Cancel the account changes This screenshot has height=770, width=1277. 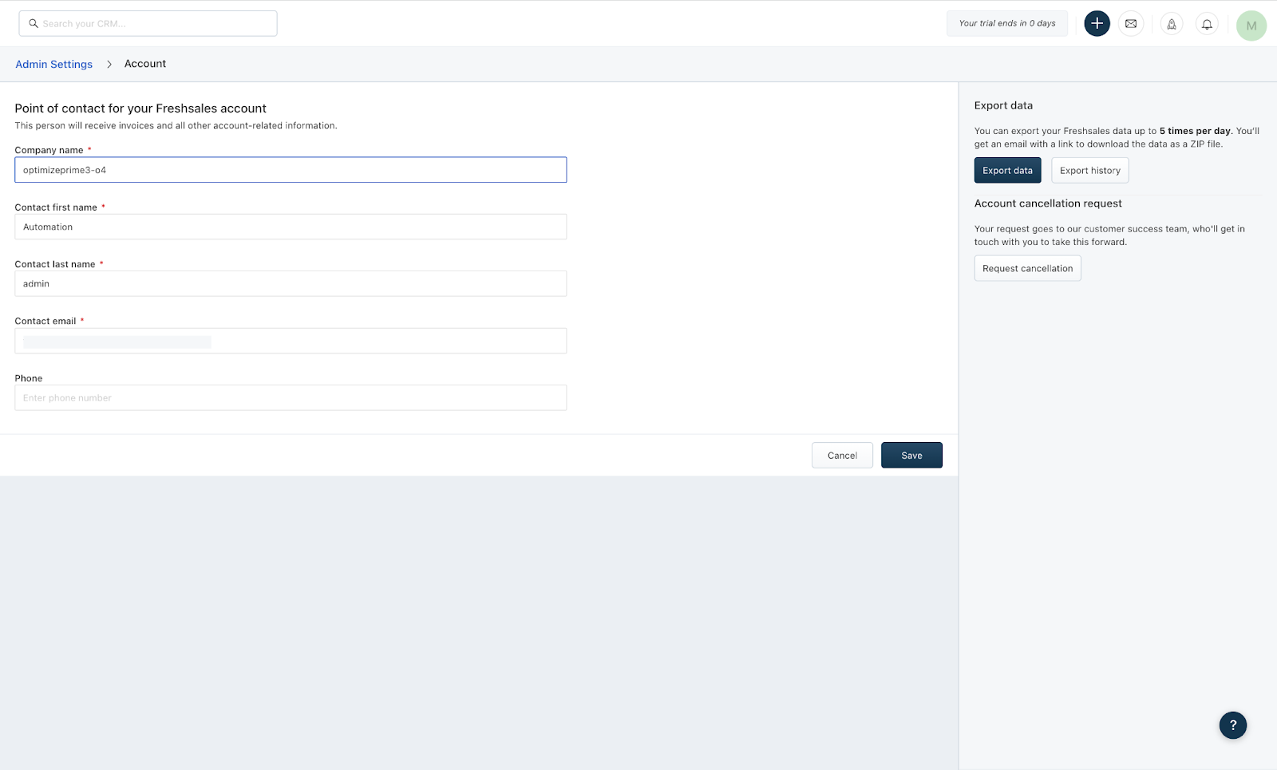(x=842, y=456)
